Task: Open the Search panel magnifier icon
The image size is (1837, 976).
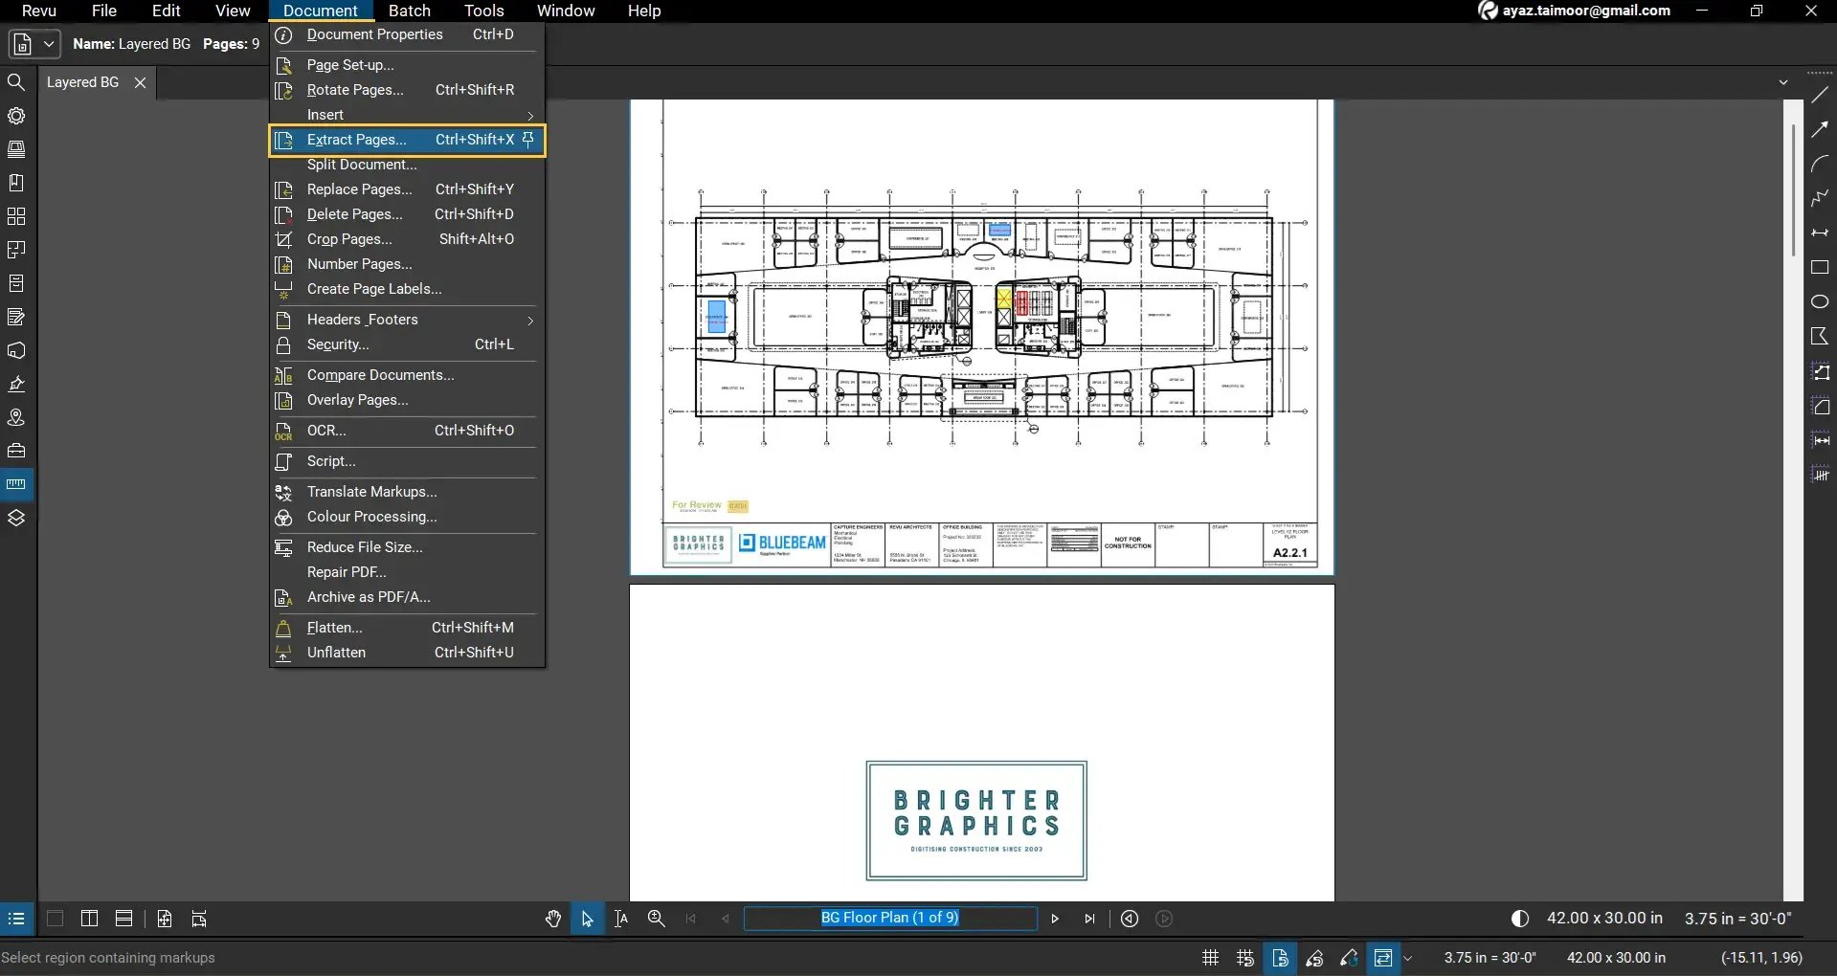Action: [x=16, y=82]
